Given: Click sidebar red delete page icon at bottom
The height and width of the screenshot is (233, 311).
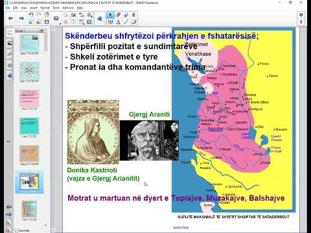Looking at the screenshot, I should pos(8,230).
